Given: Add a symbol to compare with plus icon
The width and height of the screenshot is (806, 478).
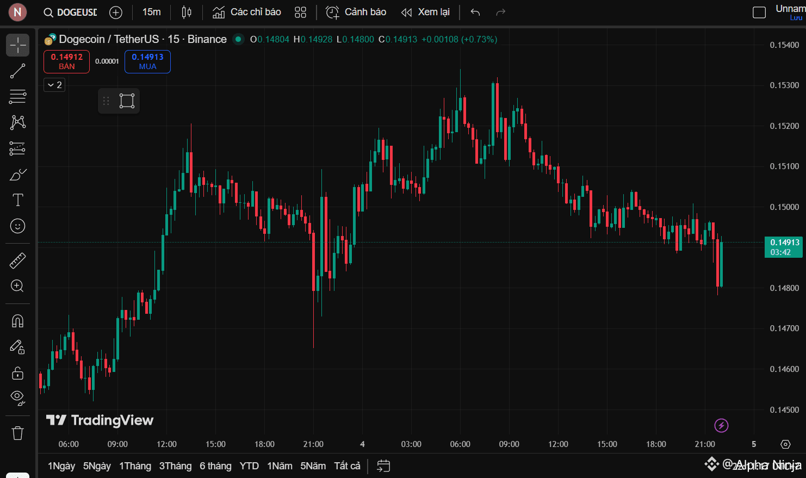Looking at the screenshot, I should click(116, 12).
